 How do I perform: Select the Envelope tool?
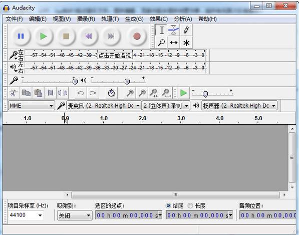(x=174, y=30)
